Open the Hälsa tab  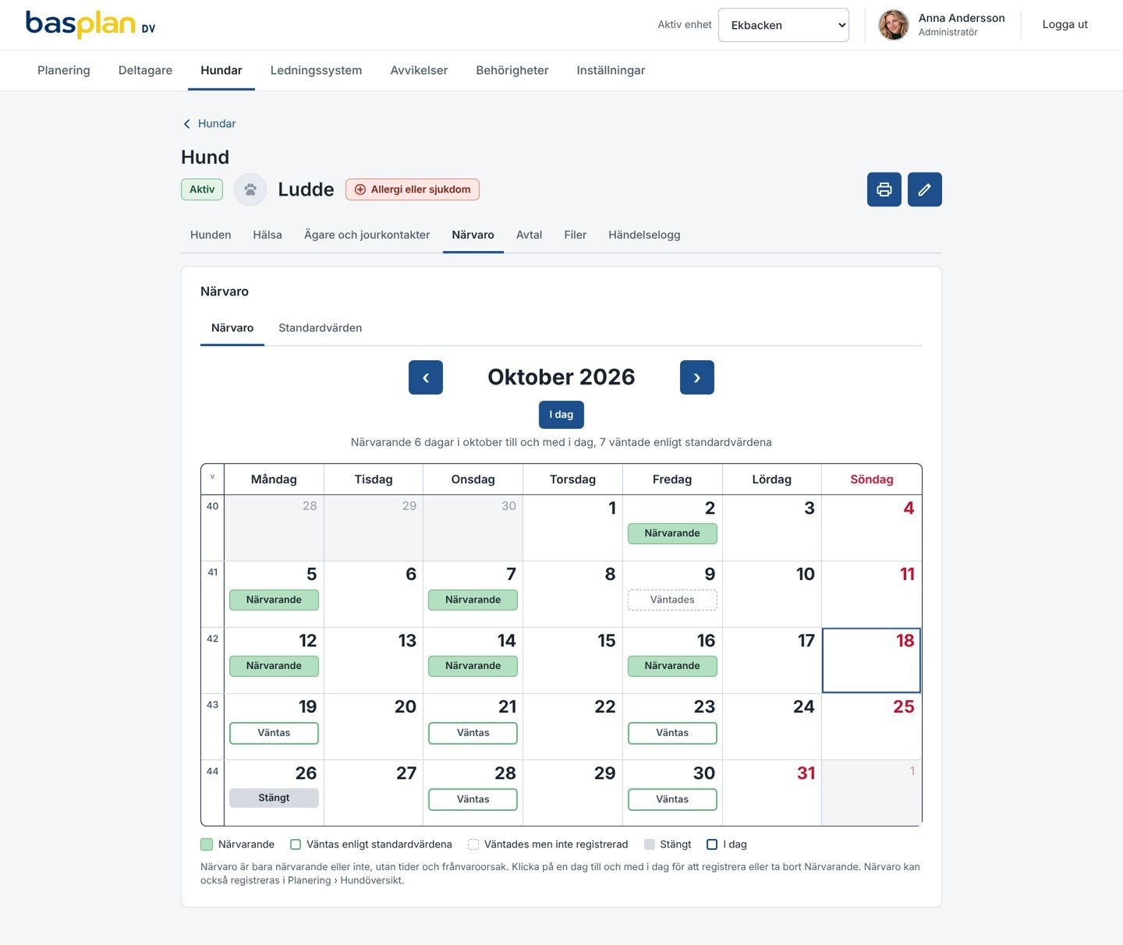pos(267,235)
